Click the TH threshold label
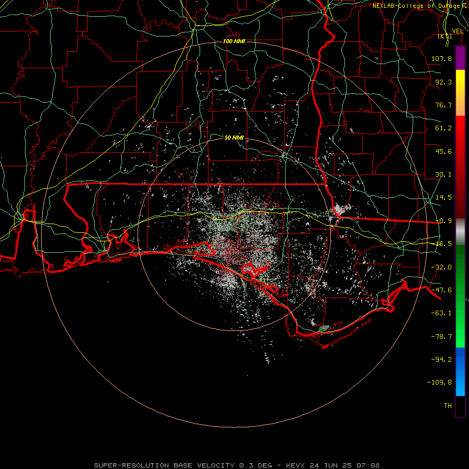469x469 pixels. 448,406
